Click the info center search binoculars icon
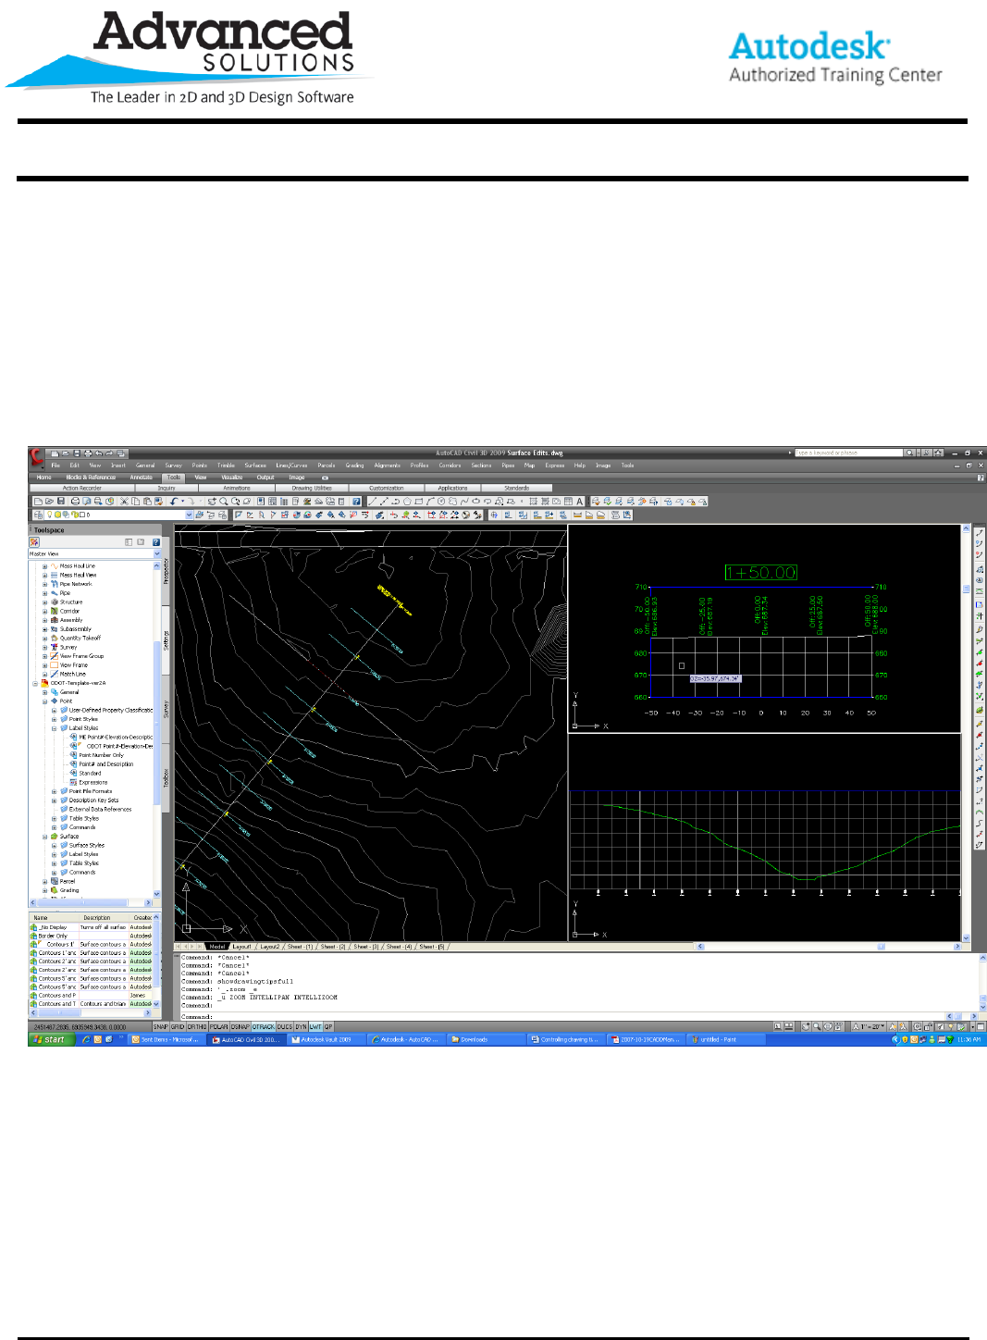This screenshot has width=987, height=1340. [910, 453]
